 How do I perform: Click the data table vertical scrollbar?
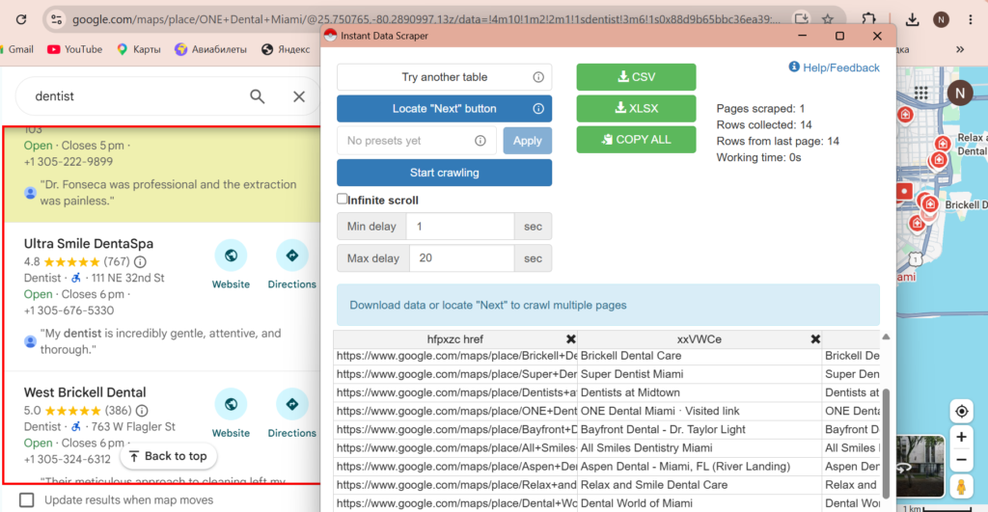pos(886,443)
